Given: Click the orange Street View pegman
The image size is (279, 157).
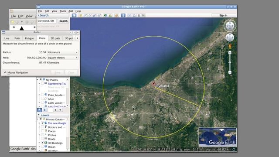Looking at the screenshot, I should point(230,46).
